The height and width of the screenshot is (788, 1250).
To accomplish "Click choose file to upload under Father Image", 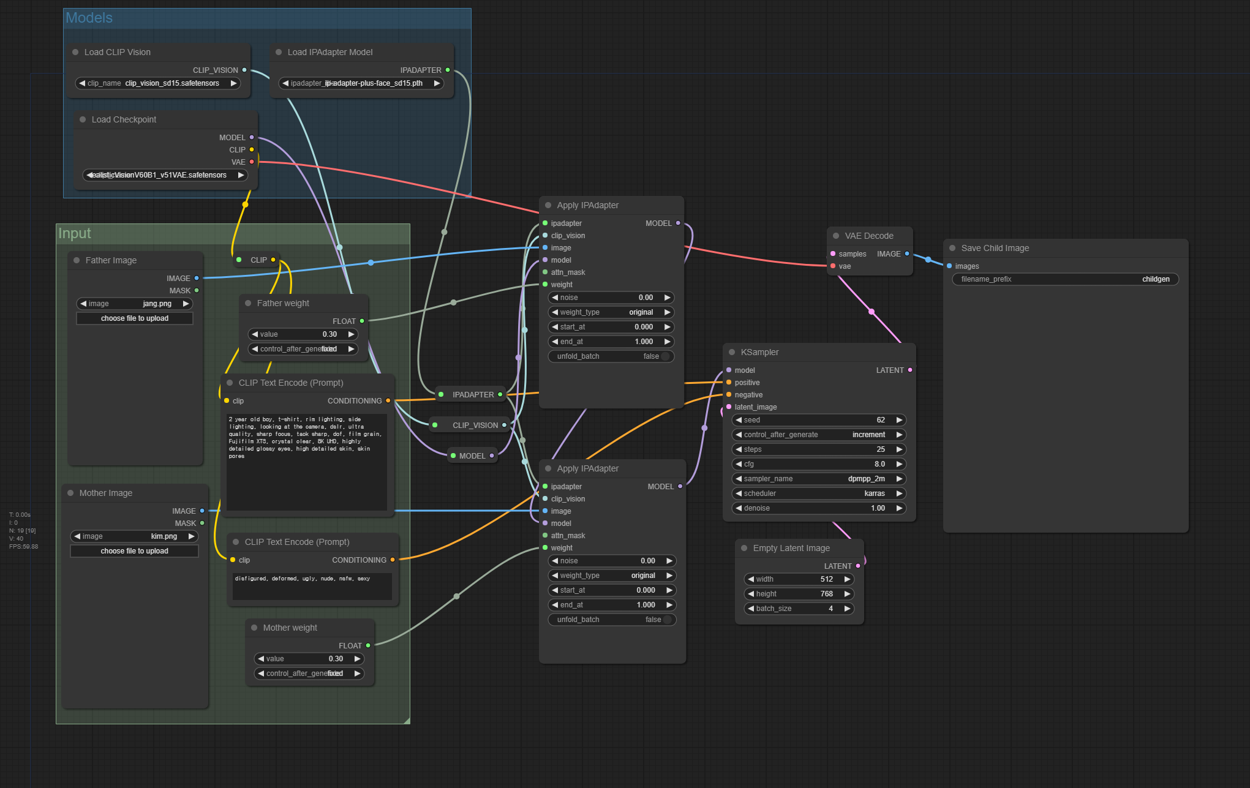I will point(135,318).
